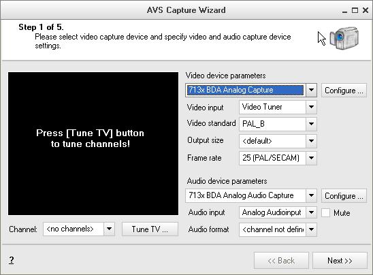Enable the Mute checkbox
Viewport: 373px width, 275px height.
coord(325,212)
